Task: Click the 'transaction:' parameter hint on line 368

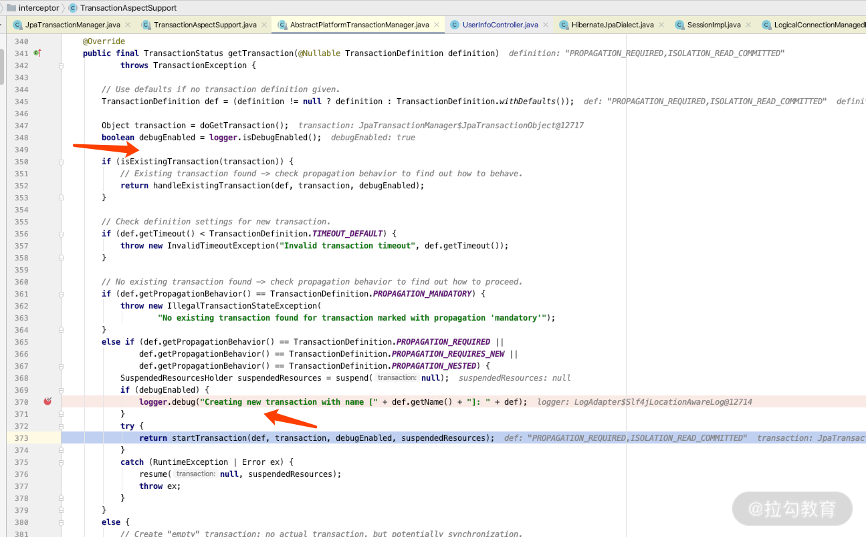Action: pyautogui.click(x=397, y=378)
